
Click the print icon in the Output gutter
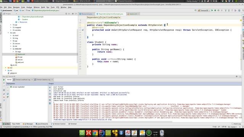[50, 100]
